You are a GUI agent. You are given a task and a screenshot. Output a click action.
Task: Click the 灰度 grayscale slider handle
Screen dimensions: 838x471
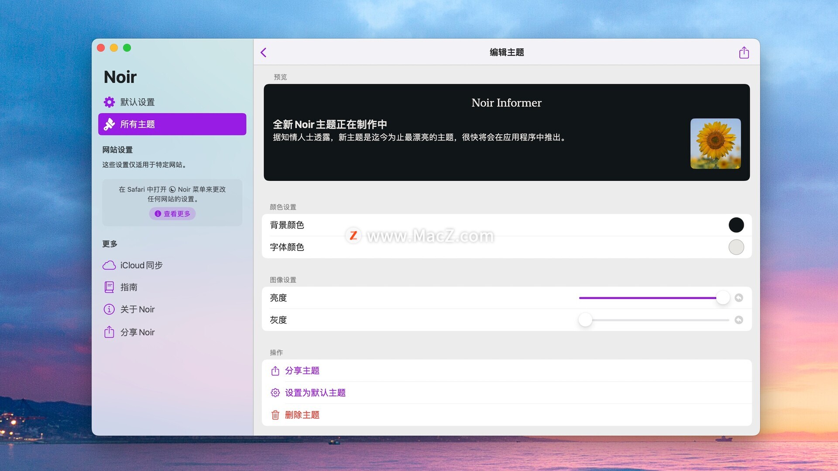pyautogui.click(x=585, y=320)
